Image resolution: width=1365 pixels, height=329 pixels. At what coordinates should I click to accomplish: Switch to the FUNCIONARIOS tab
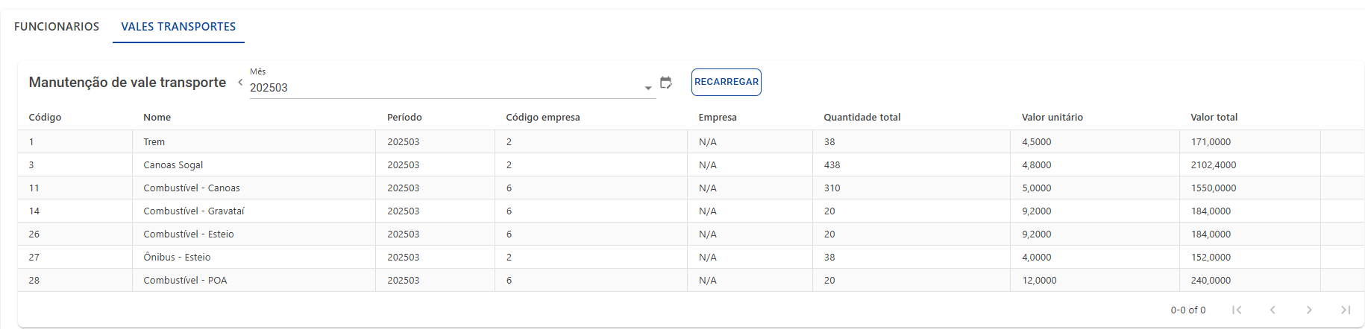(x=57, y=27)
